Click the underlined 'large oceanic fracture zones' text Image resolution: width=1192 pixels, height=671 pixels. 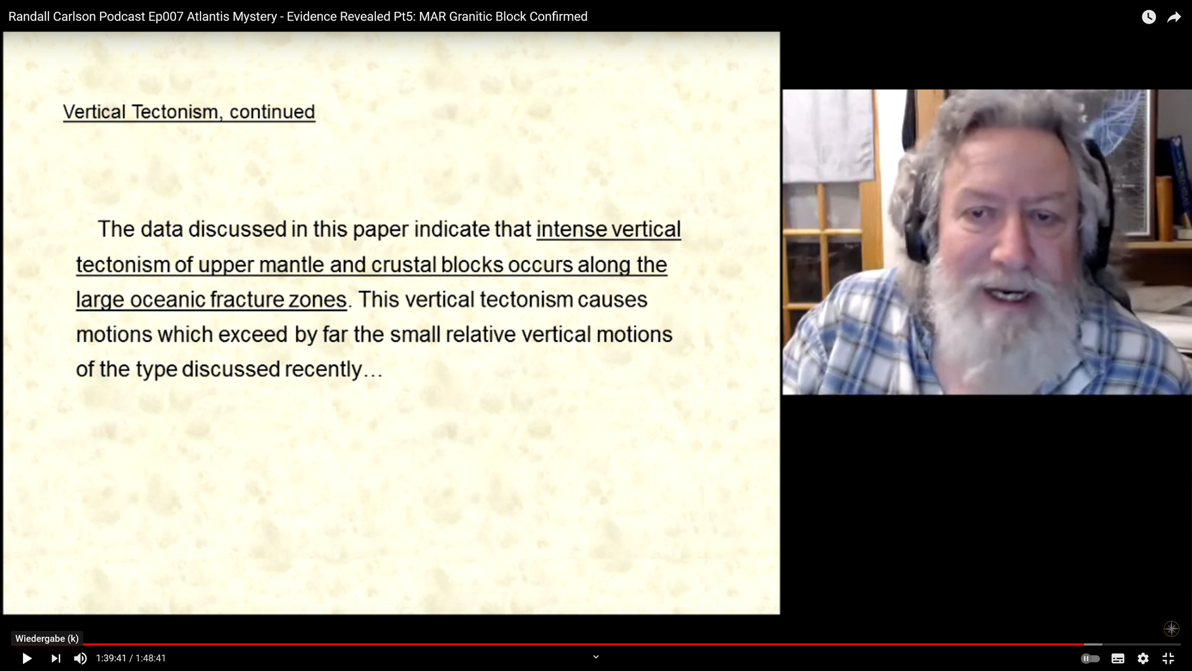tap(211, 299)
